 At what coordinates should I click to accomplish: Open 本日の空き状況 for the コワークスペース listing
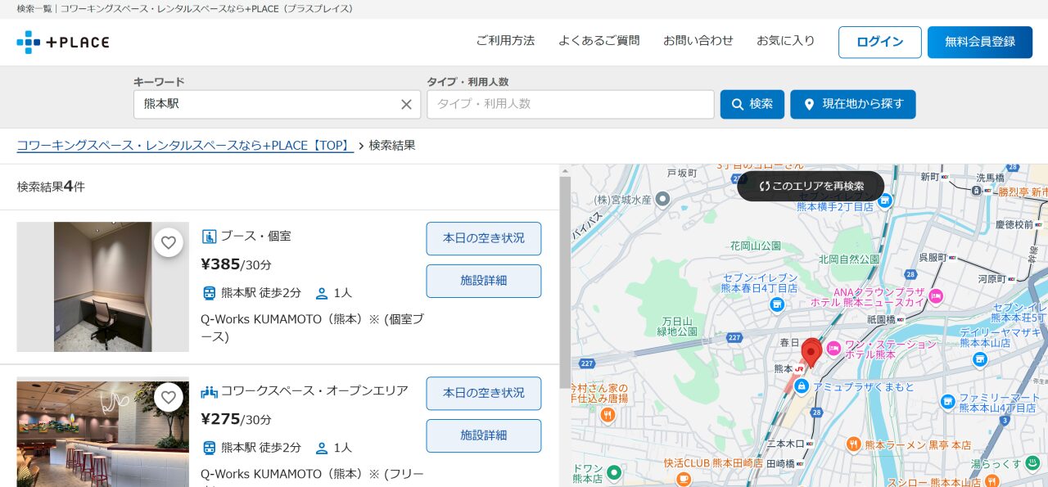(484, 394)
